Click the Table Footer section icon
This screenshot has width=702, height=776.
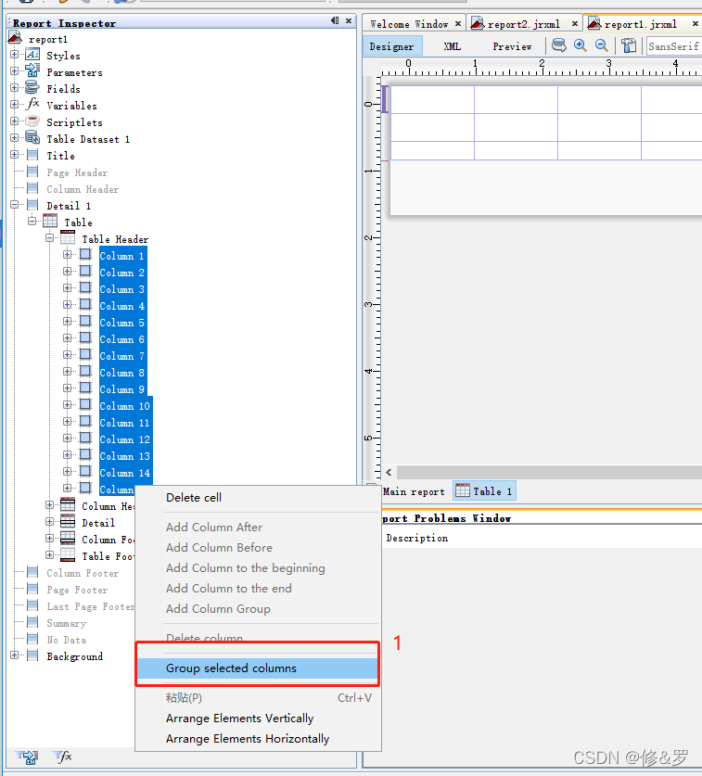[x=68, y=555]
